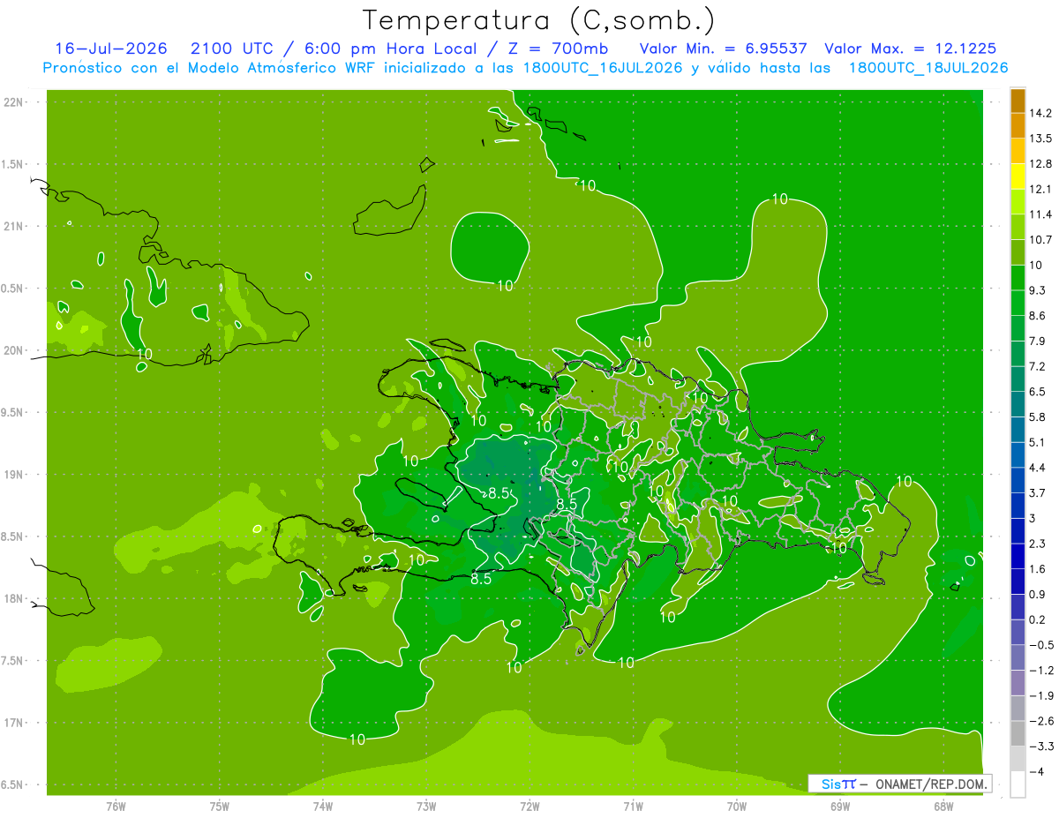Click the '73W' longitude label
This screenshot has width=1059, height=818.
coord(426,806)
